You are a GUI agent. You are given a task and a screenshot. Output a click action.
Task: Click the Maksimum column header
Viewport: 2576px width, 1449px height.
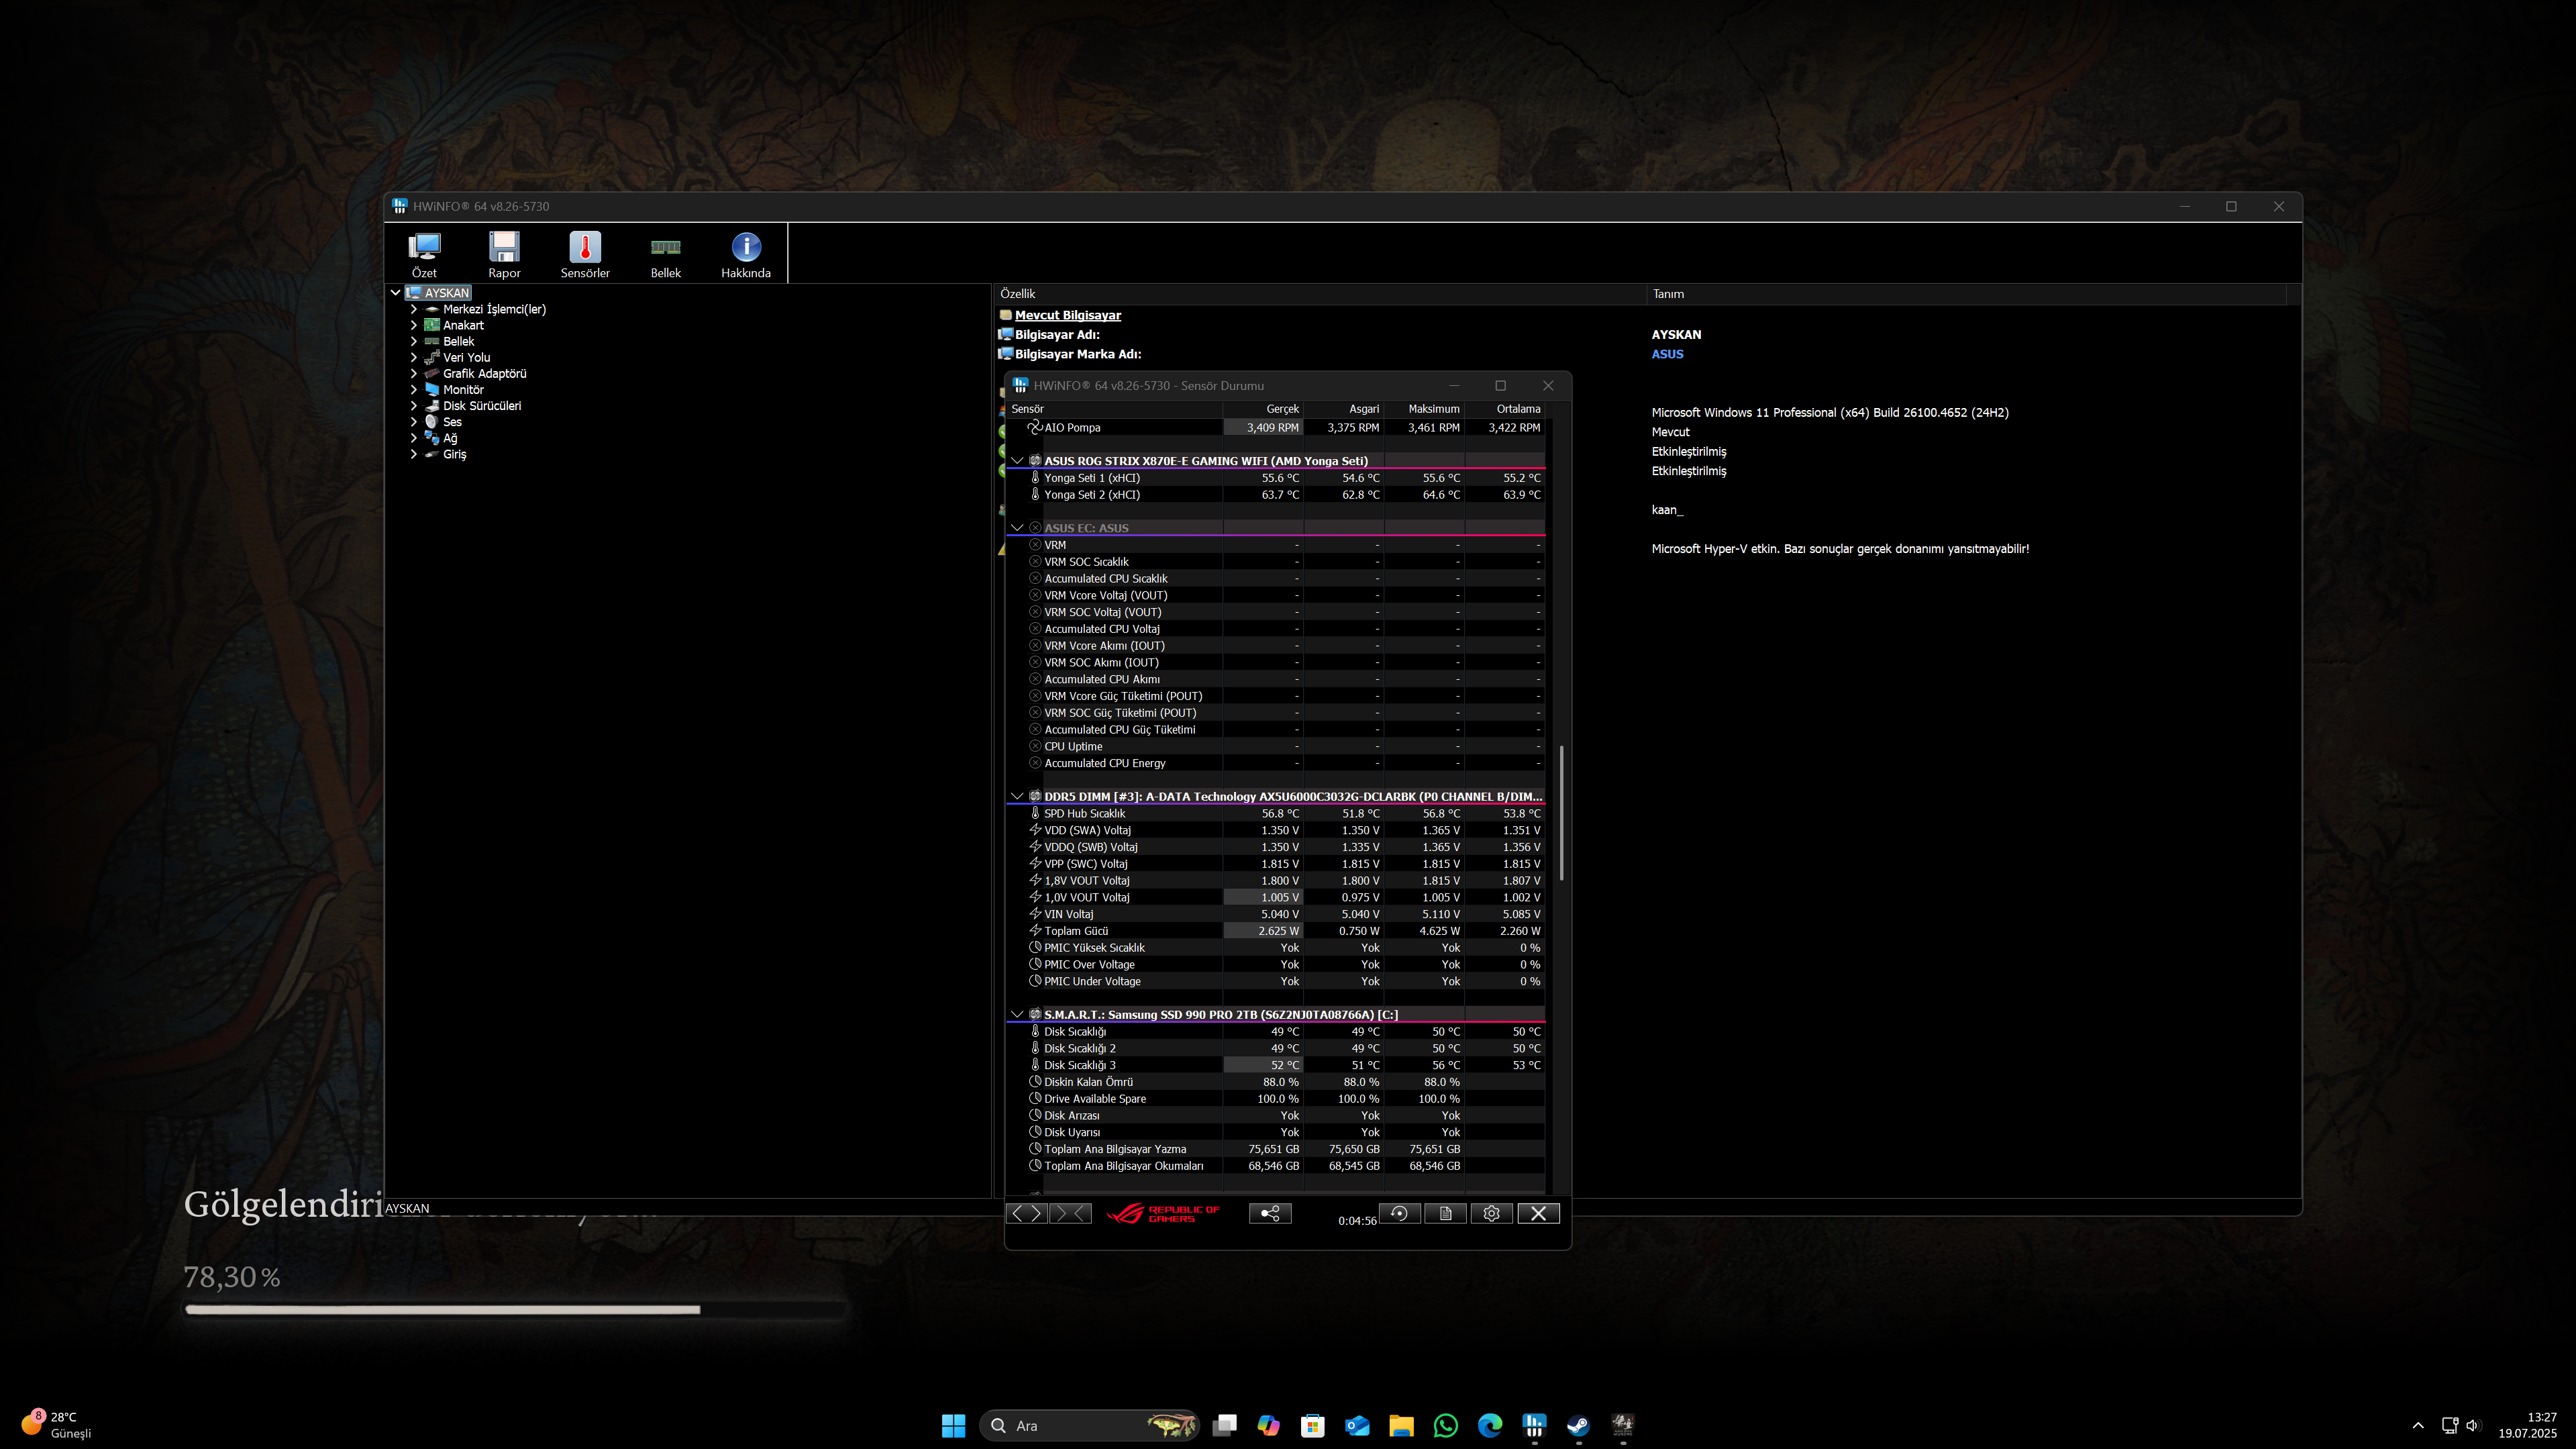coord(1424,409)
